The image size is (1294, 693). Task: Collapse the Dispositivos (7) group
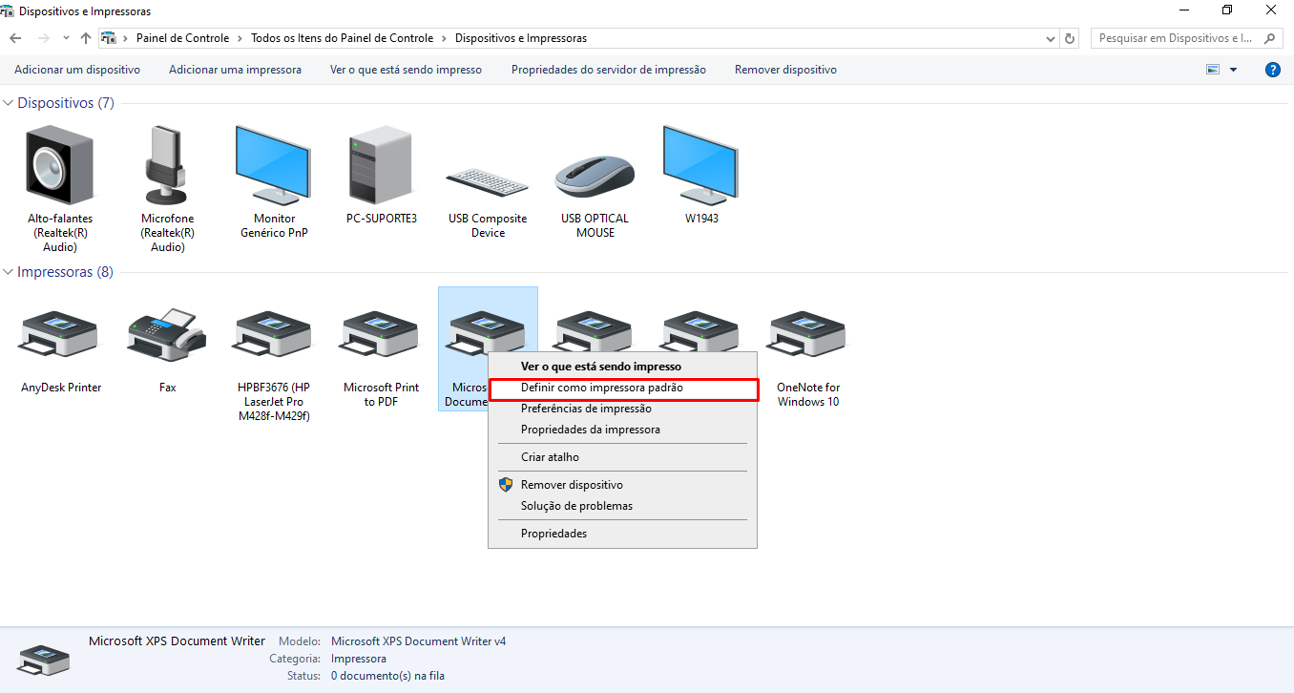pyautogui.click(x=9, y=103)
